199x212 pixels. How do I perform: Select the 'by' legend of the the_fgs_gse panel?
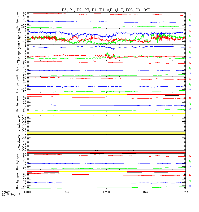(190, 84)
